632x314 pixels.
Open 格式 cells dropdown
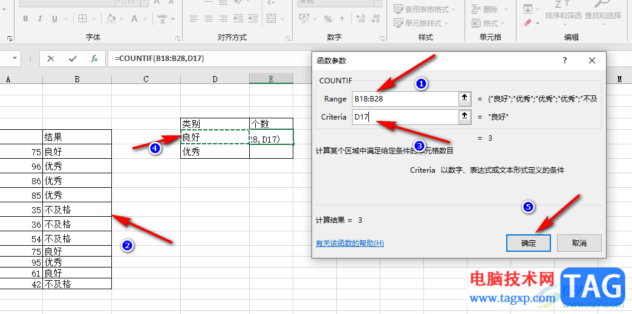487,24
